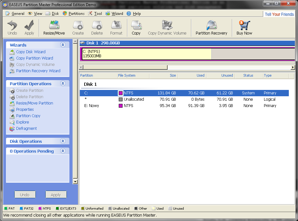Open Partition Recovery Wizard from the sidebar
This screenshot has width=298, height=221.
coord(37,71)
